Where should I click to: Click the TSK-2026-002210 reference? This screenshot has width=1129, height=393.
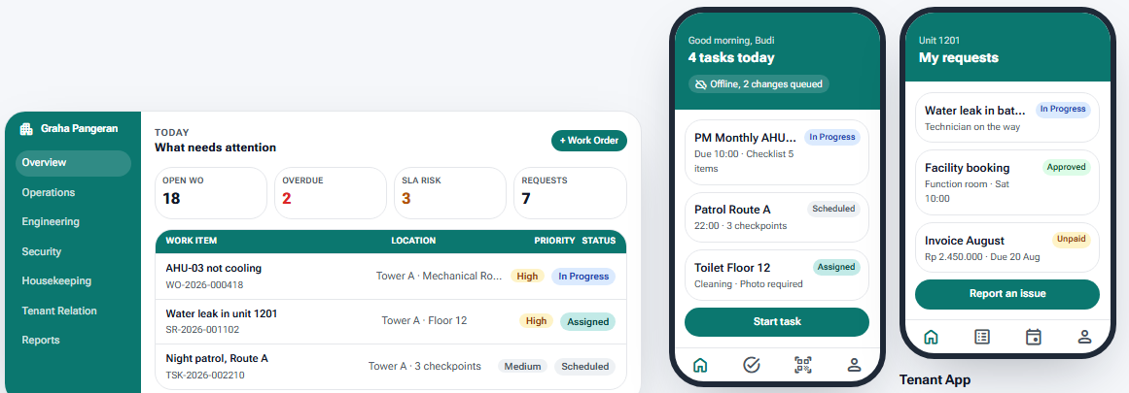coord(205,375)
